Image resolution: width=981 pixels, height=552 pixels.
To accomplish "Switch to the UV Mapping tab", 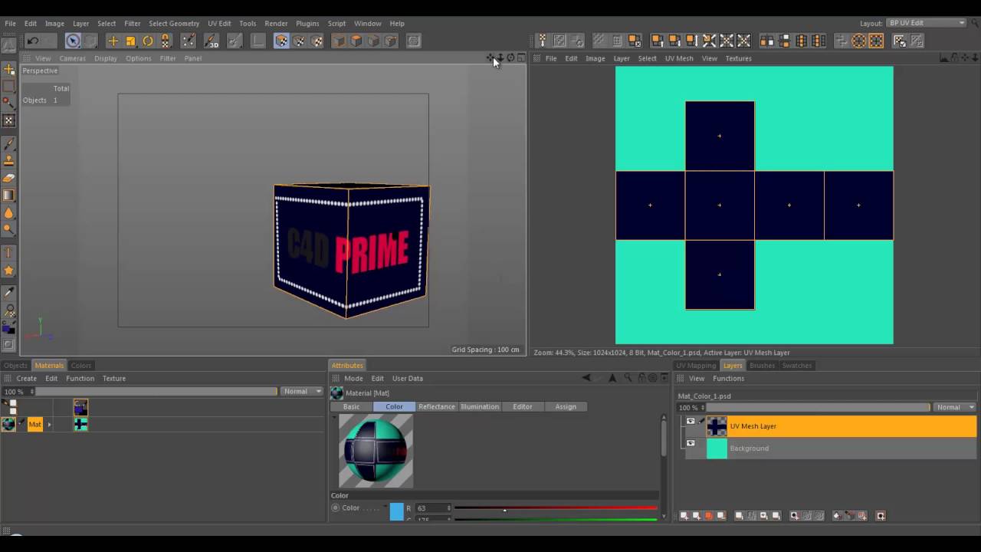I will [696, 366].
